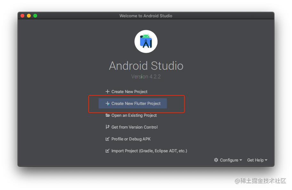Viewport: 292px width, 190px height.
Task: Select Create New Project
Action: pyautogui.click(x=129, y=91)
